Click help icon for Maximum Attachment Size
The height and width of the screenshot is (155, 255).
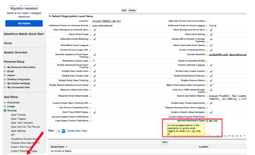tap(90, 90)
